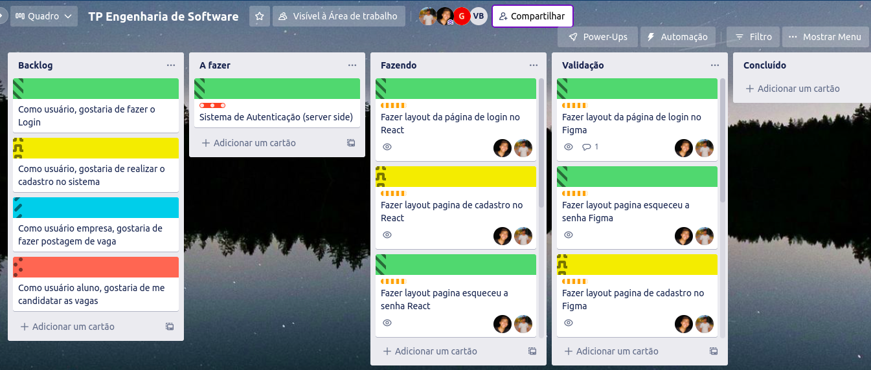
Task: Click the Concluído list title
Action: [x=765, y=65]
